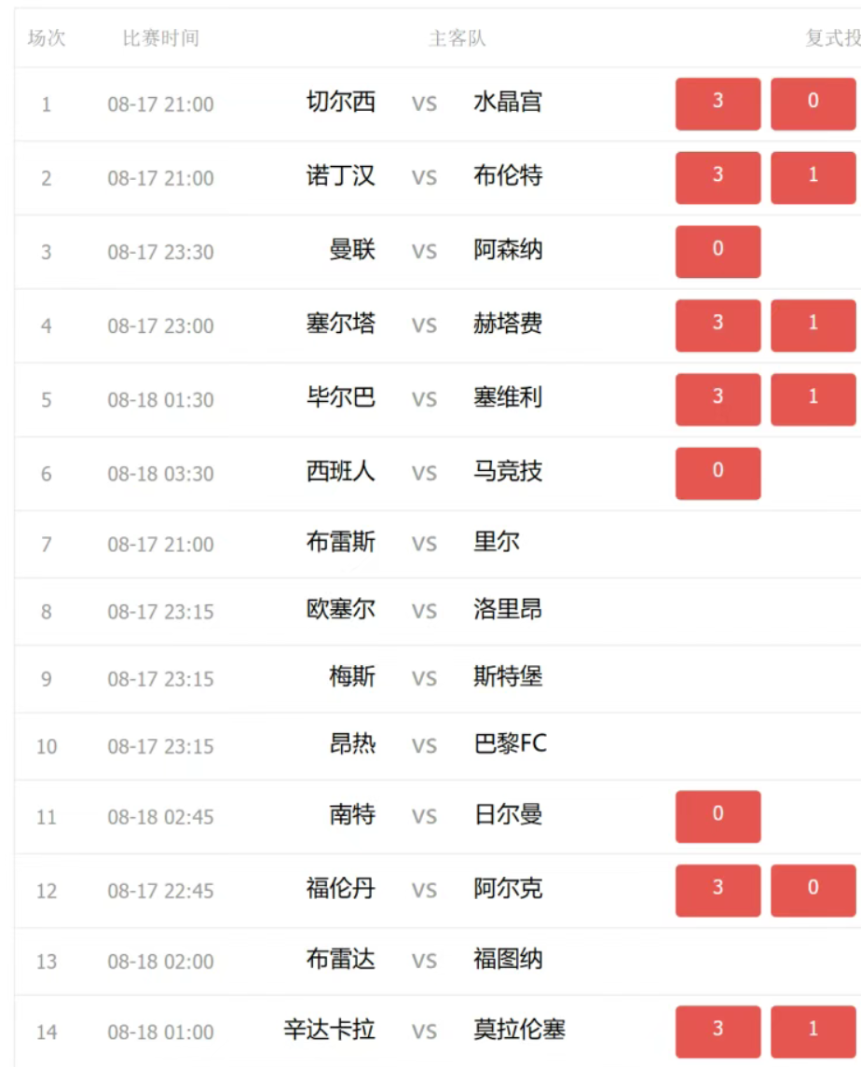Toggle the 1 pick for 塞尔塔 vs 赫塔费

813,326
